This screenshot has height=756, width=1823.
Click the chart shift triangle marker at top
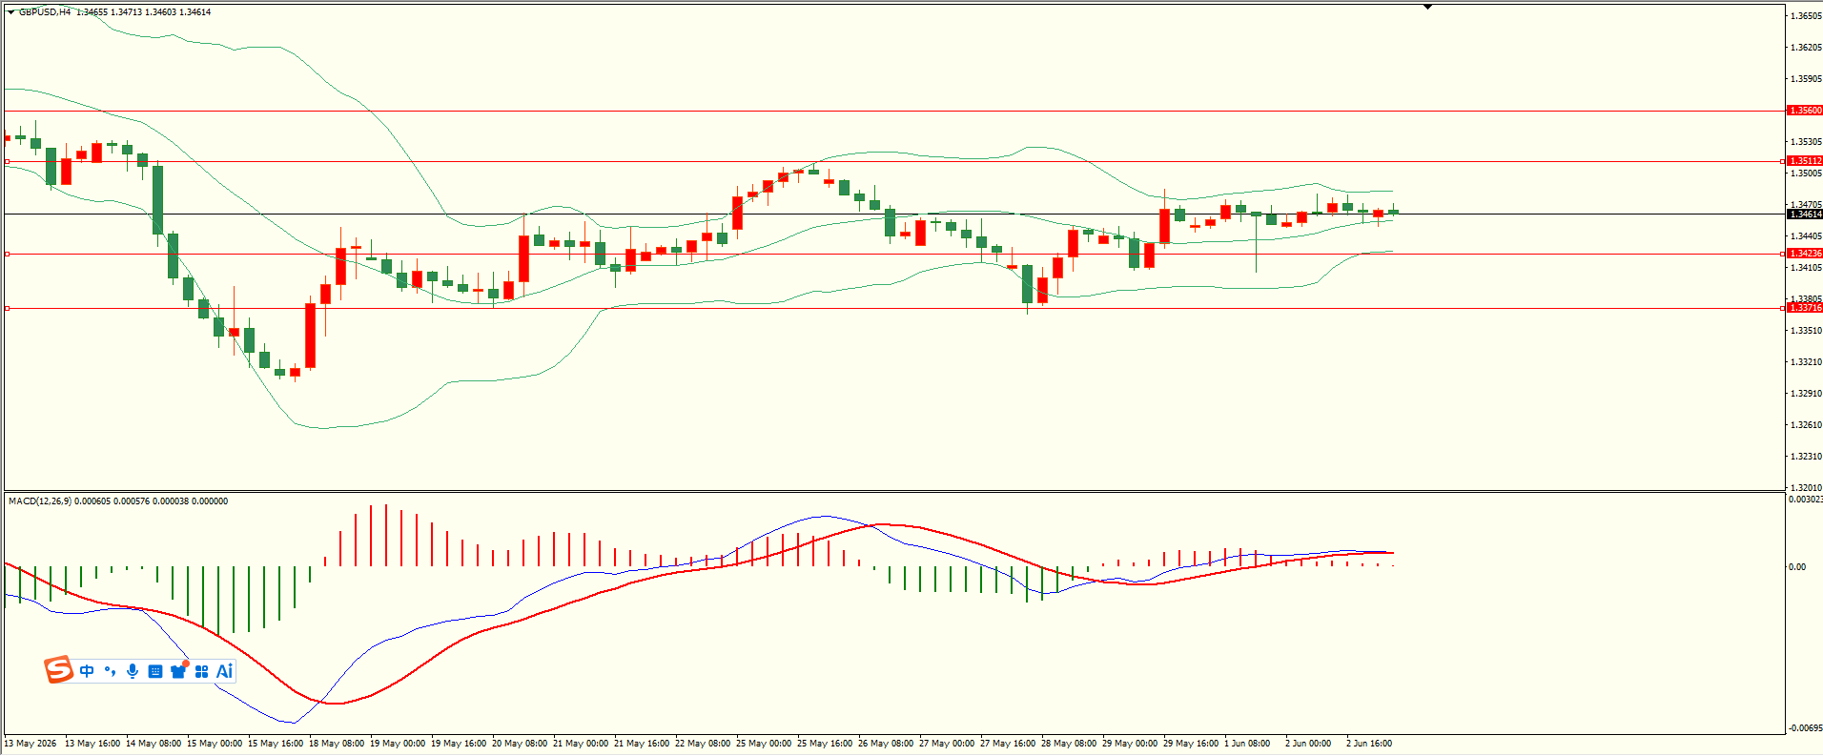tap(1427, 7)
